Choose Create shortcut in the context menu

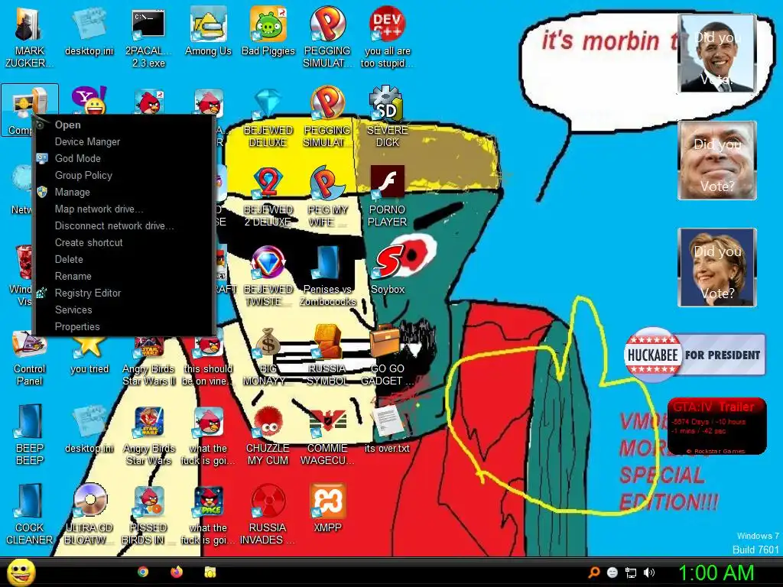pyautogui.click(x=124, y=242)
